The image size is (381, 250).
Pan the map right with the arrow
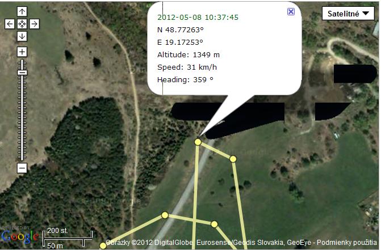point(34,24)
